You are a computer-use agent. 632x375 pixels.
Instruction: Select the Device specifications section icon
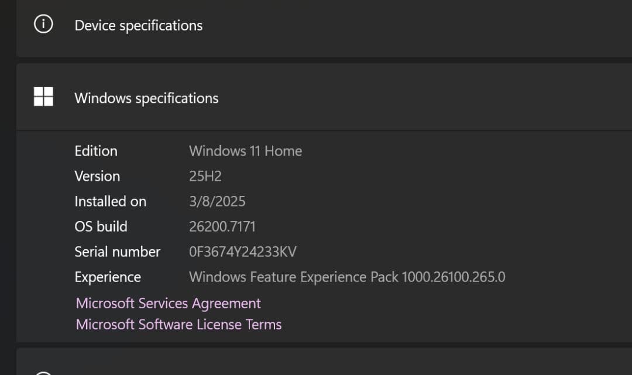[x=43, y=24]
